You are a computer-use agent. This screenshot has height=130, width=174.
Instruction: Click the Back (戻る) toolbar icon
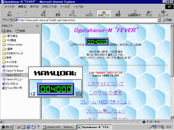tap(9, 14)
